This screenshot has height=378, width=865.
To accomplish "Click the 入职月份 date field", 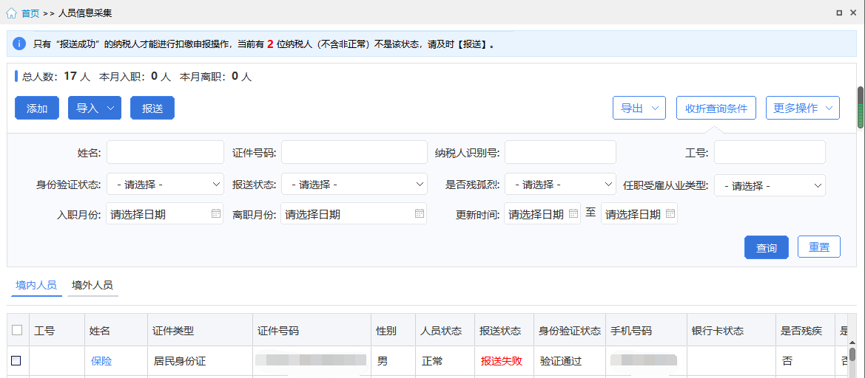I will coord(164,213).
